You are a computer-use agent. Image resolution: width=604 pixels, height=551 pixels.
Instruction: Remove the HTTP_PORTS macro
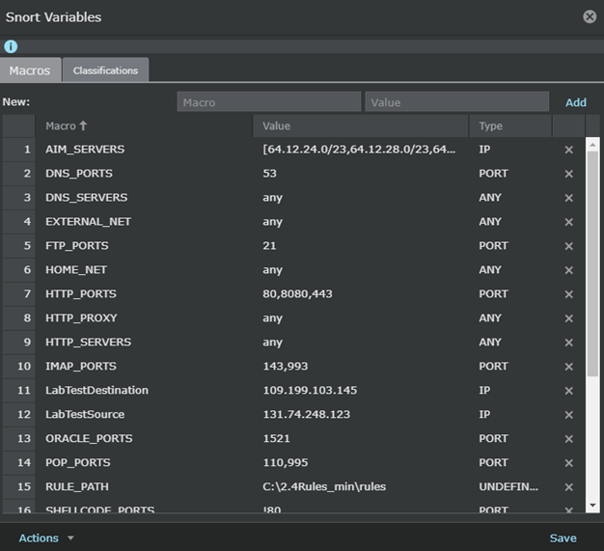point(568,294)
